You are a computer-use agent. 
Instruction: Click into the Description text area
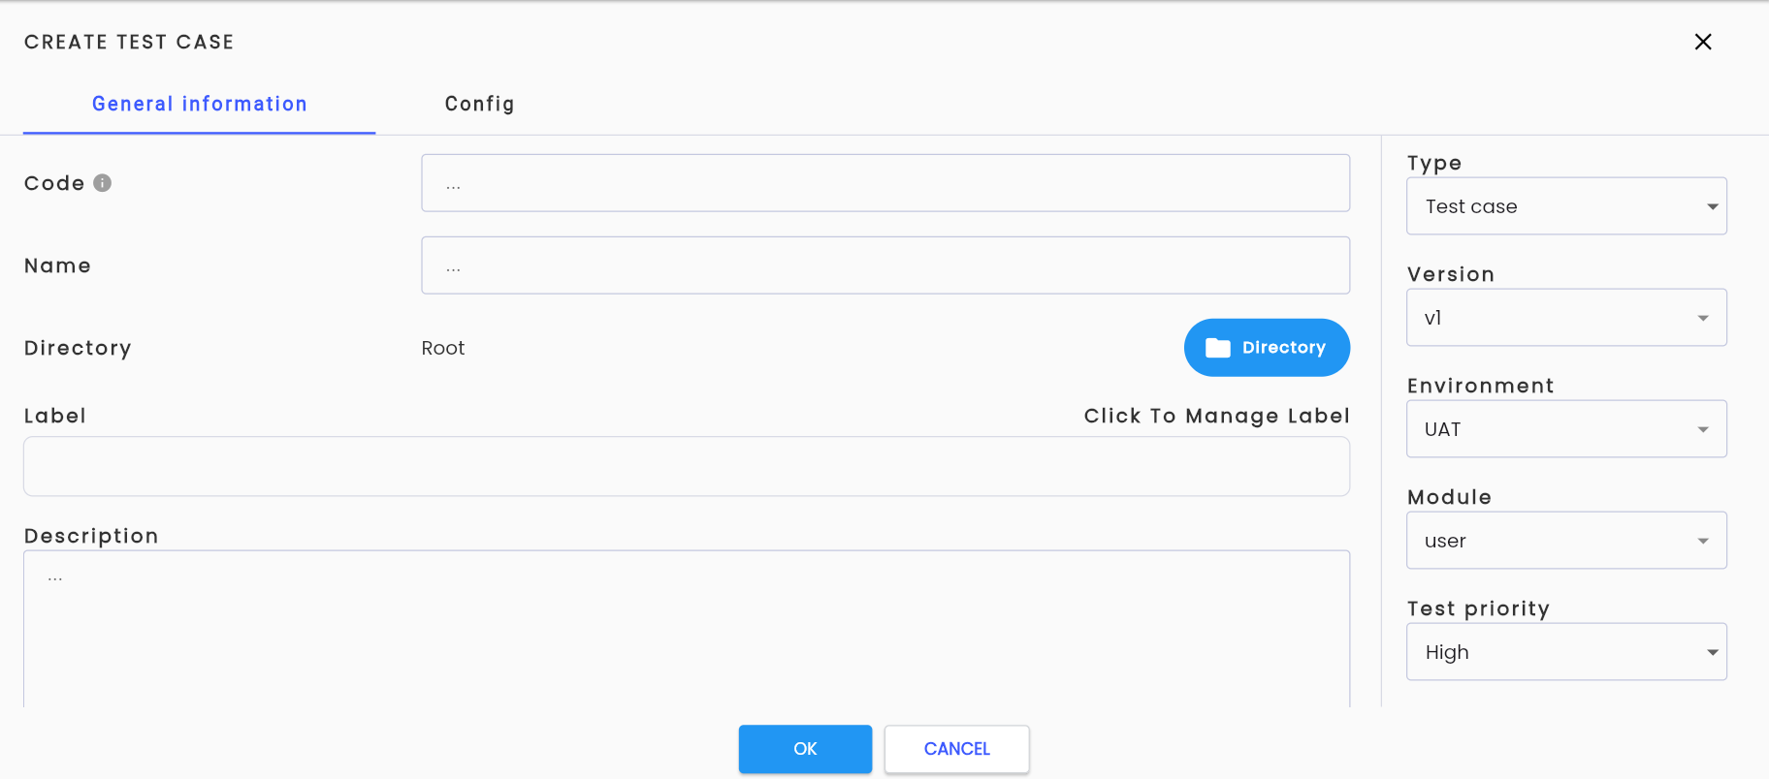(x=687, y=629)
